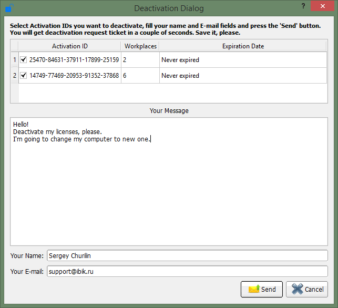The image size is (338, 308).
Task: Click the Expiration Date column header
Action: tap(243, 46)
